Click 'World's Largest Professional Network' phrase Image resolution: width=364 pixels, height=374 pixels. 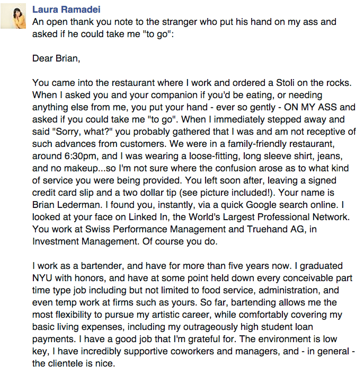(x=269, y=217)
